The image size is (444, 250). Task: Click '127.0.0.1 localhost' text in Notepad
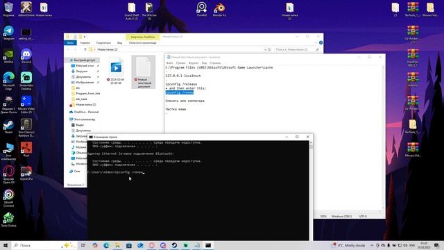[x=183, y=76]
